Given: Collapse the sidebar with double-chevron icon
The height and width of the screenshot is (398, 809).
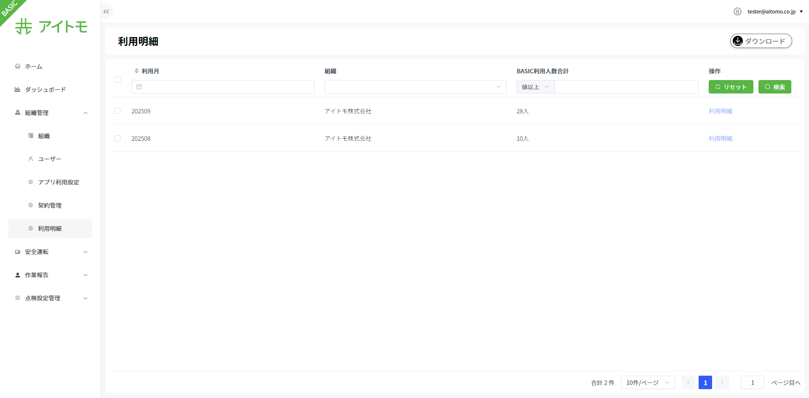Looking at the screenshot, I should click(106, 12).
